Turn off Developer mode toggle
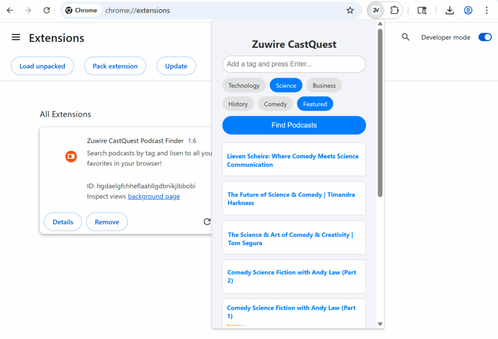The height and width of the screenshot is (339, 498). pyautogui.click(x=485, y=37)
